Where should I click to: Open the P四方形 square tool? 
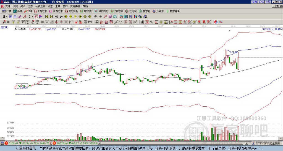(41, 11)
